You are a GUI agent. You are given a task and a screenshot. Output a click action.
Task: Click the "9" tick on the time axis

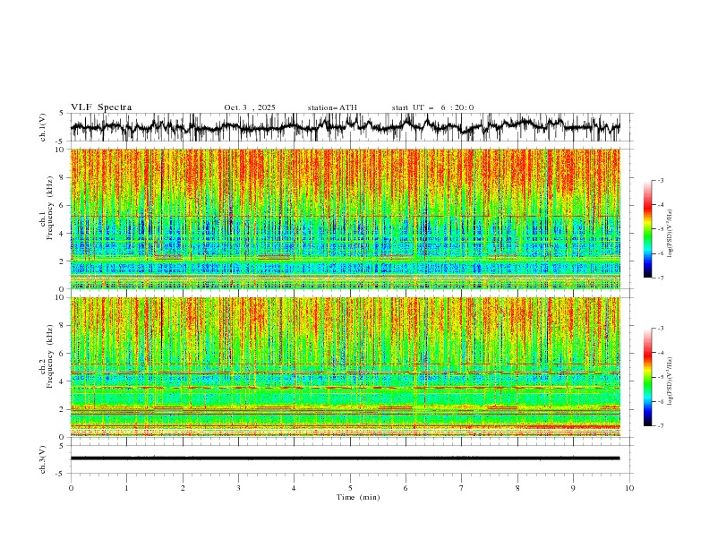[573, 488]
